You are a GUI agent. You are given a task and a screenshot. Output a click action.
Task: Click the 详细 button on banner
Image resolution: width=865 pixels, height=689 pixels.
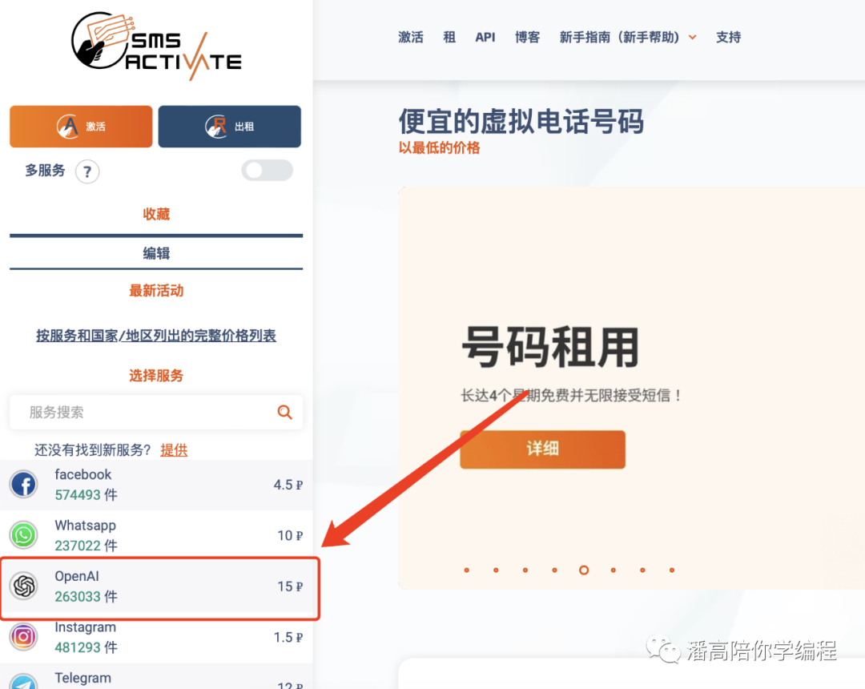[543, 449]
